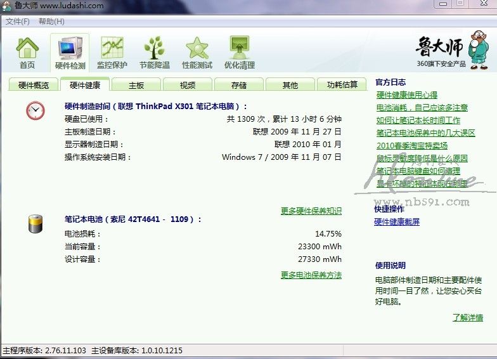497x359 pixels.
Task: Switch to the 硬件健康 tab
Action: click(85, 84)
